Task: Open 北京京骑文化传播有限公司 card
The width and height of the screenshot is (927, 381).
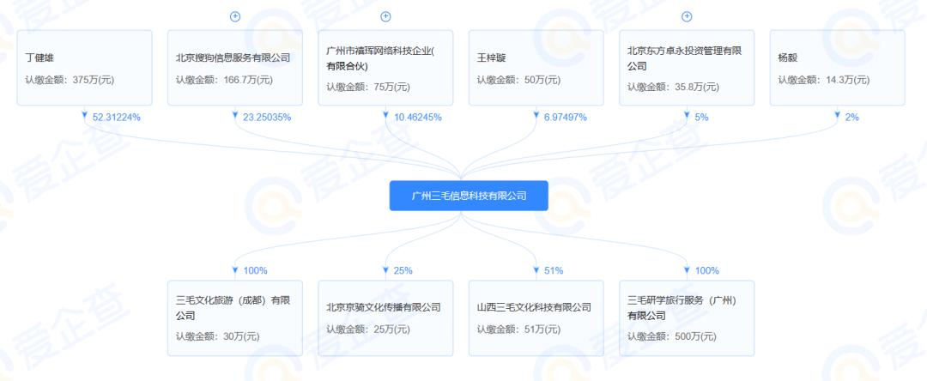Action: click(x=385, y=317)
